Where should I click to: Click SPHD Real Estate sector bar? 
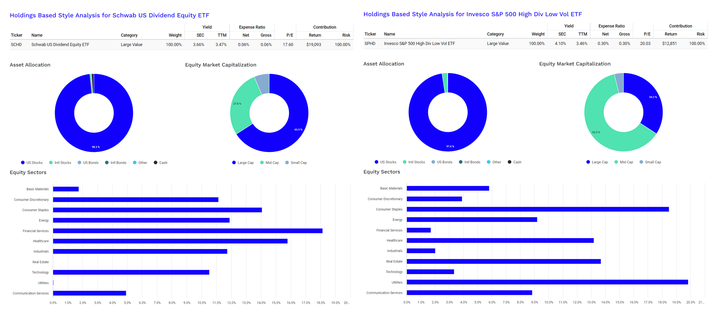coord(504,262)
